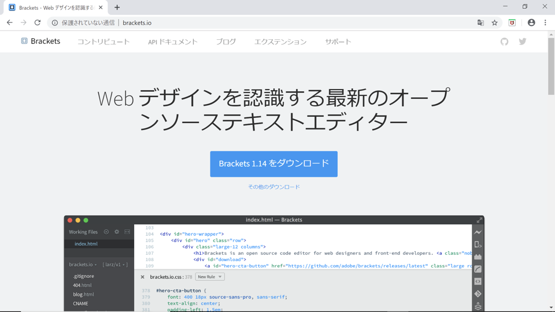Click the fullscreen arrows in the Brackets title bar
Viewport: 555px width, 312px height.
tap(479, 220)
